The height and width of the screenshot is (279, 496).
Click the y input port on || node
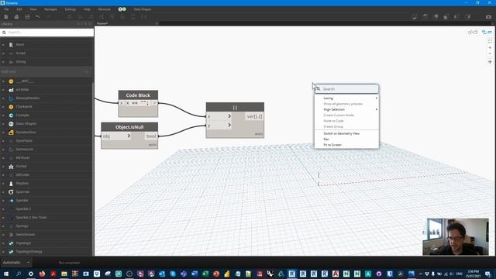(219, 126)
